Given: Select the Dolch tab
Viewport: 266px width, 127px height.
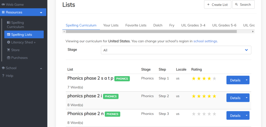Looking at the screenshot, I should click(158, 25).
